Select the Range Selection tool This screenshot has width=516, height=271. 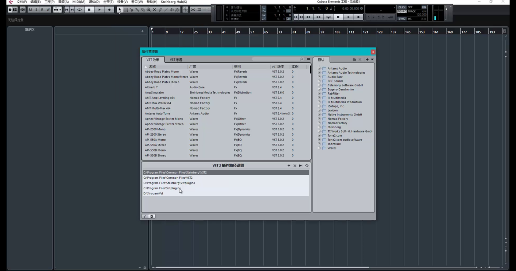126,10
